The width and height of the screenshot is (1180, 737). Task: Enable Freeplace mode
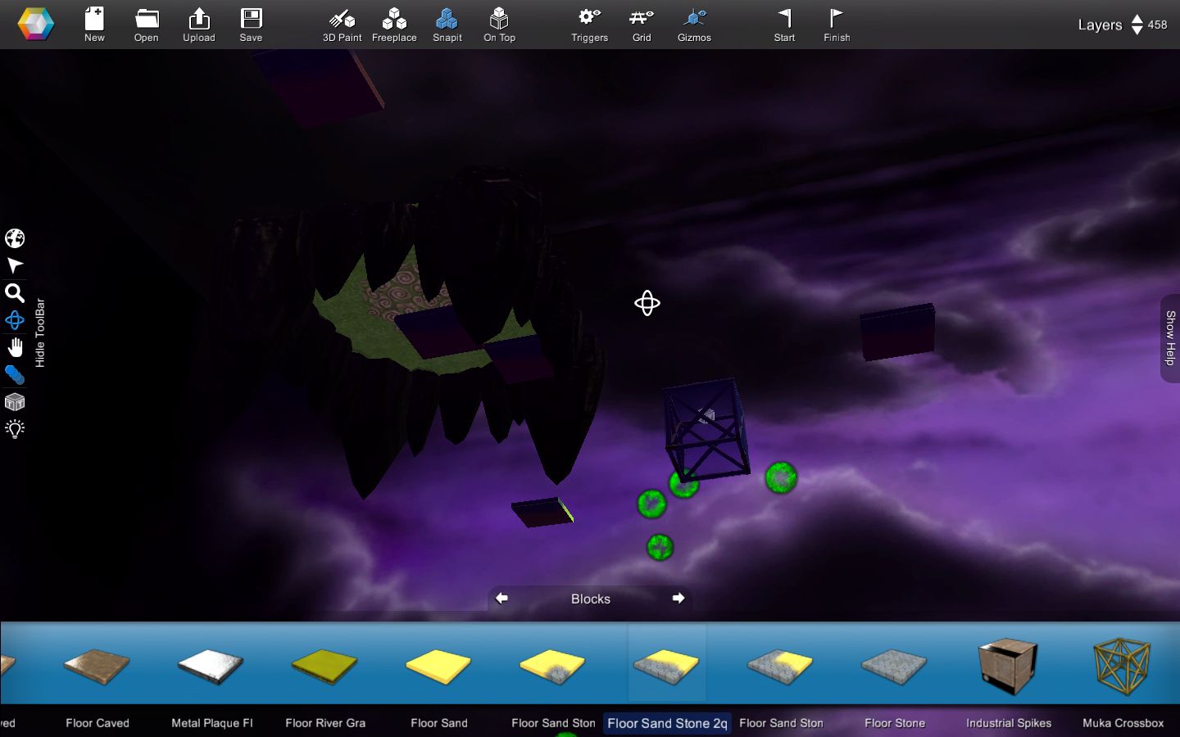(394, 25)
